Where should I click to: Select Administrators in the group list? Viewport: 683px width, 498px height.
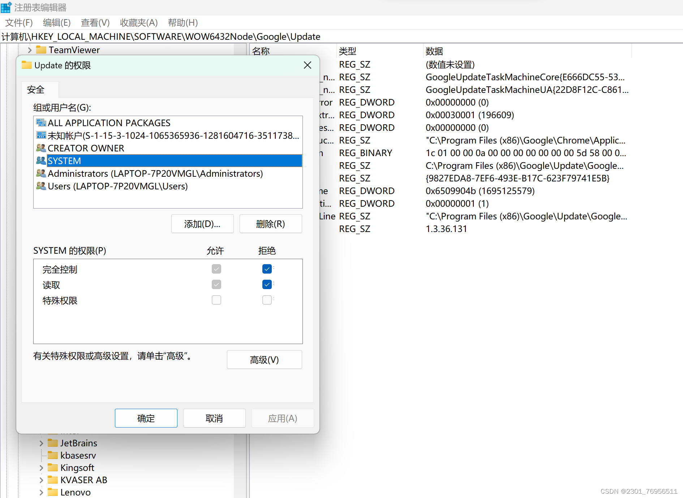(155, 173)
